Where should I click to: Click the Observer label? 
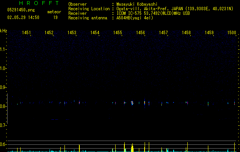pyautogui.click(x=77, y=4)
